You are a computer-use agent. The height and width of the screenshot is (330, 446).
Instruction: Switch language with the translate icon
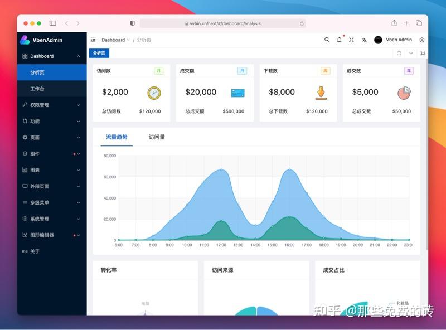pyautogui.click(x=363, y=40)
